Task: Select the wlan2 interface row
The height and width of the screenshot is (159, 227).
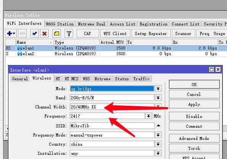Action: [x=116, y=54]
